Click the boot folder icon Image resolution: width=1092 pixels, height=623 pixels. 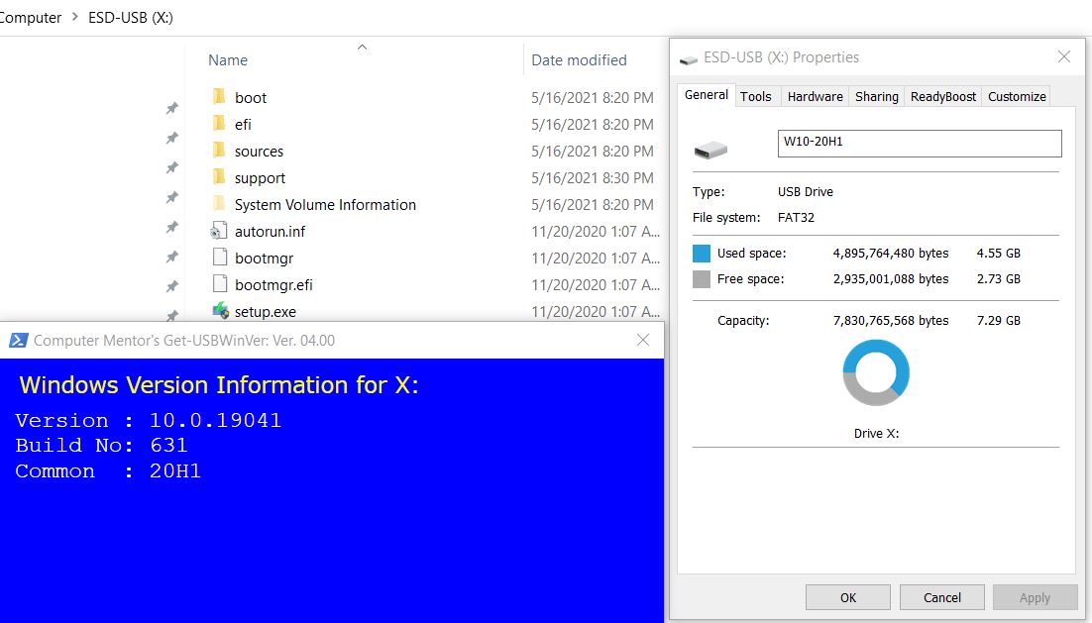(219, 97)
